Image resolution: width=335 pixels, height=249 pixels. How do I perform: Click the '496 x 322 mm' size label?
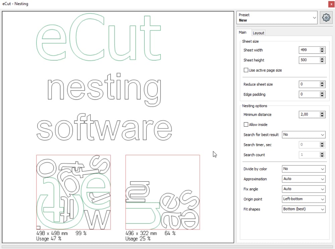point(141,233)
